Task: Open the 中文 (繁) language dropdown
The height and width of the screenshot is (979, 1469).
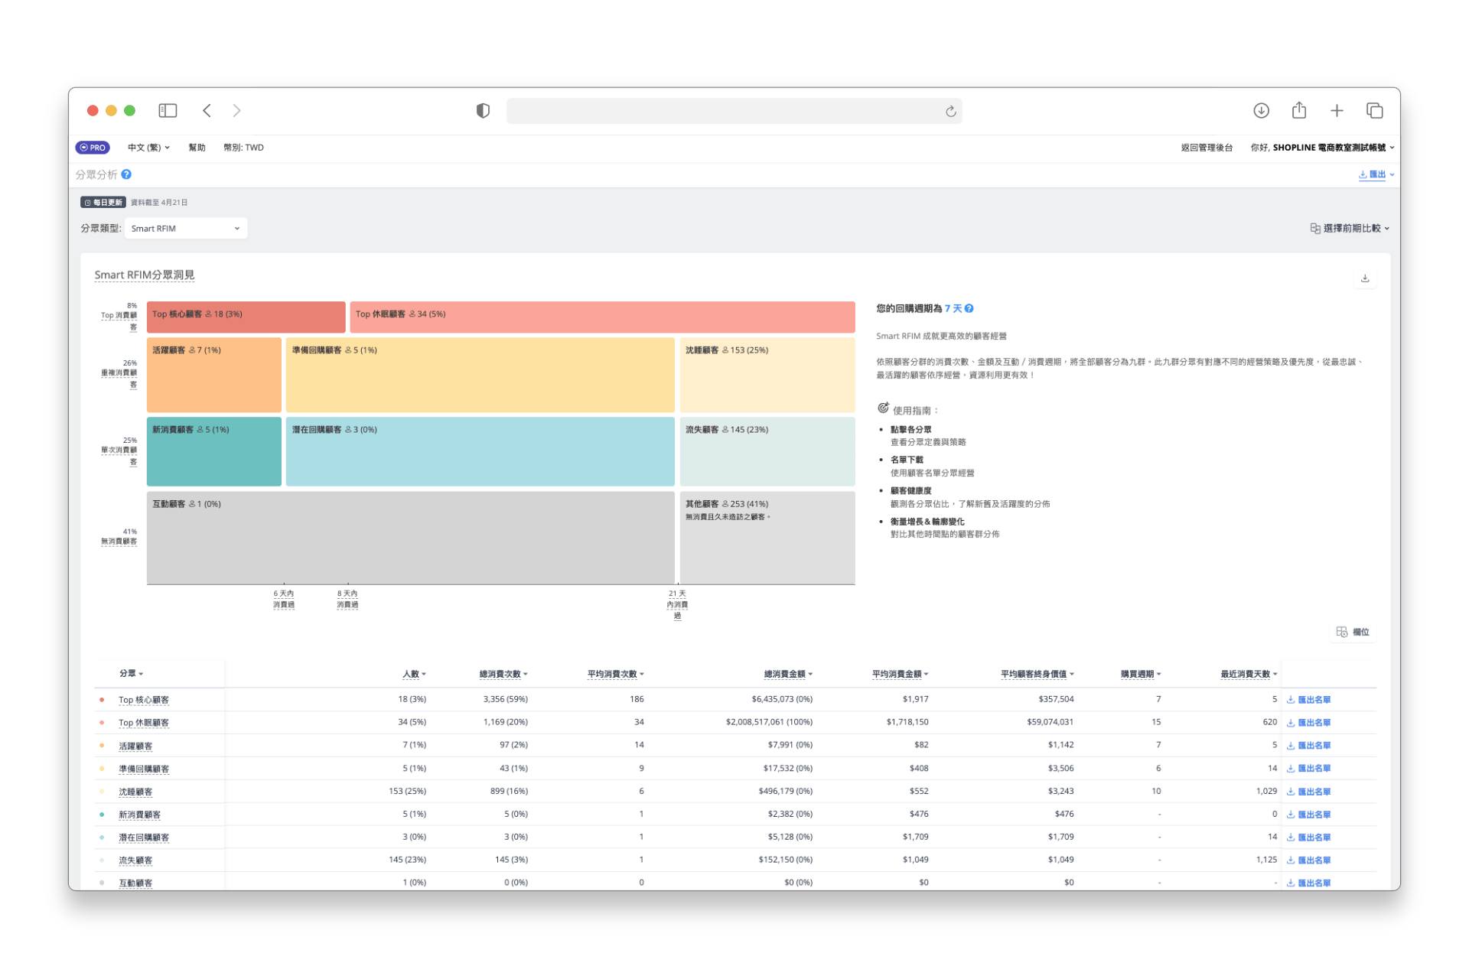Action: [x=148, y=148]
